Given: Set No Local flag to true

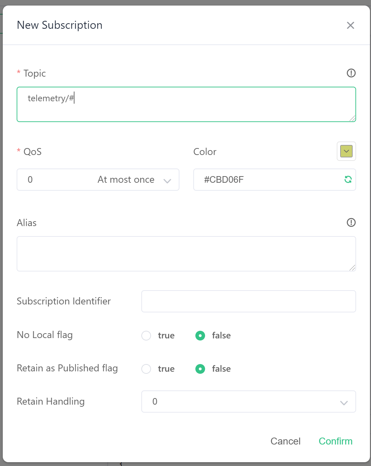Looking at the screenshot, I should click(146, 336).
